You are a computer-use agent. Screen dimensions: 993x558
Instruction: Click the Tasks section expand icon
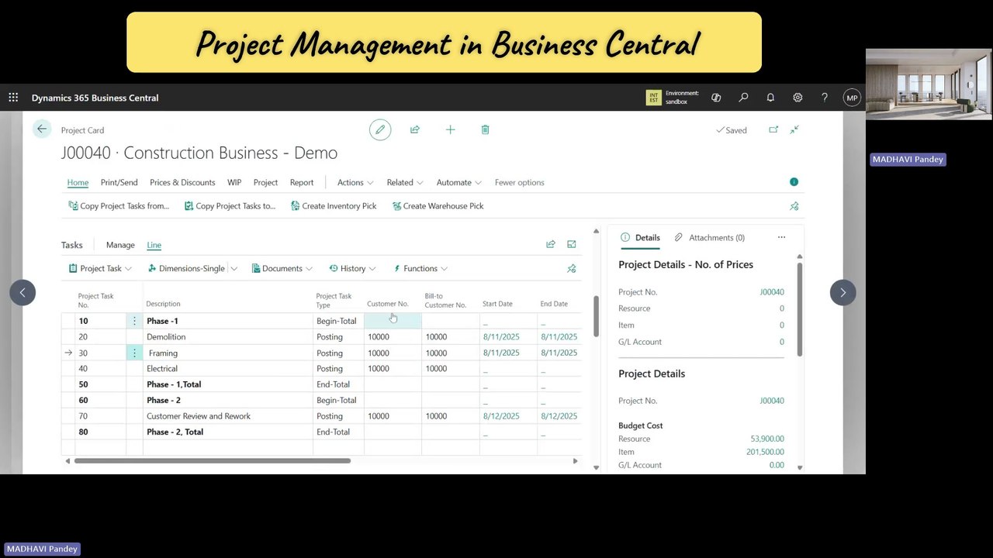[x=572, y=244]
